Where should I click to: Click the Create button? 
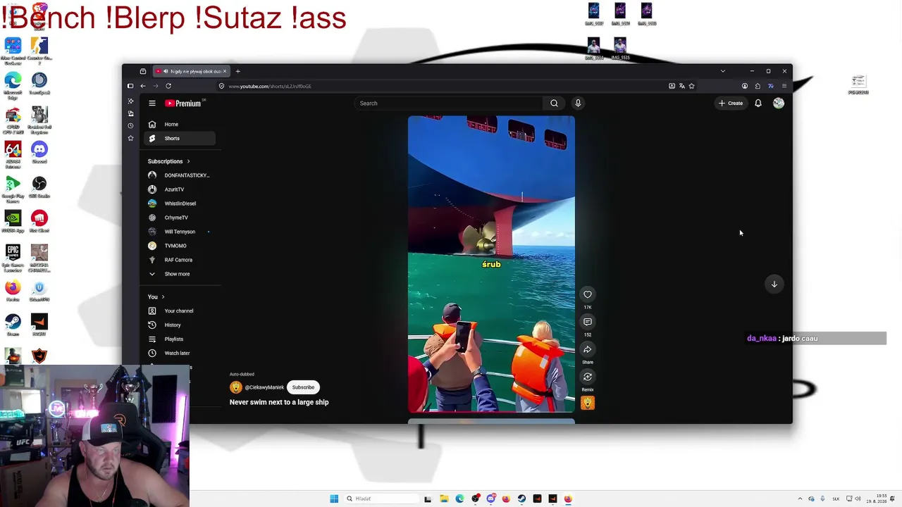click(730, 104)
